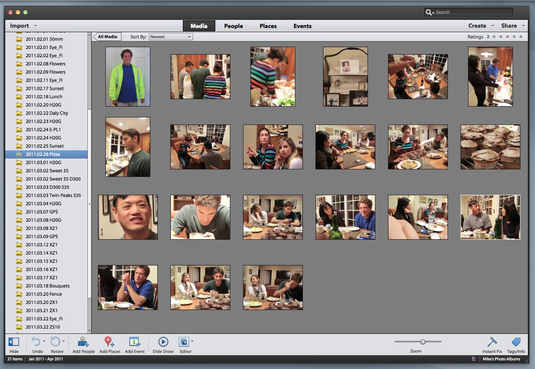Start the Slide Show
535x369 pixels.
click(163, 342)
